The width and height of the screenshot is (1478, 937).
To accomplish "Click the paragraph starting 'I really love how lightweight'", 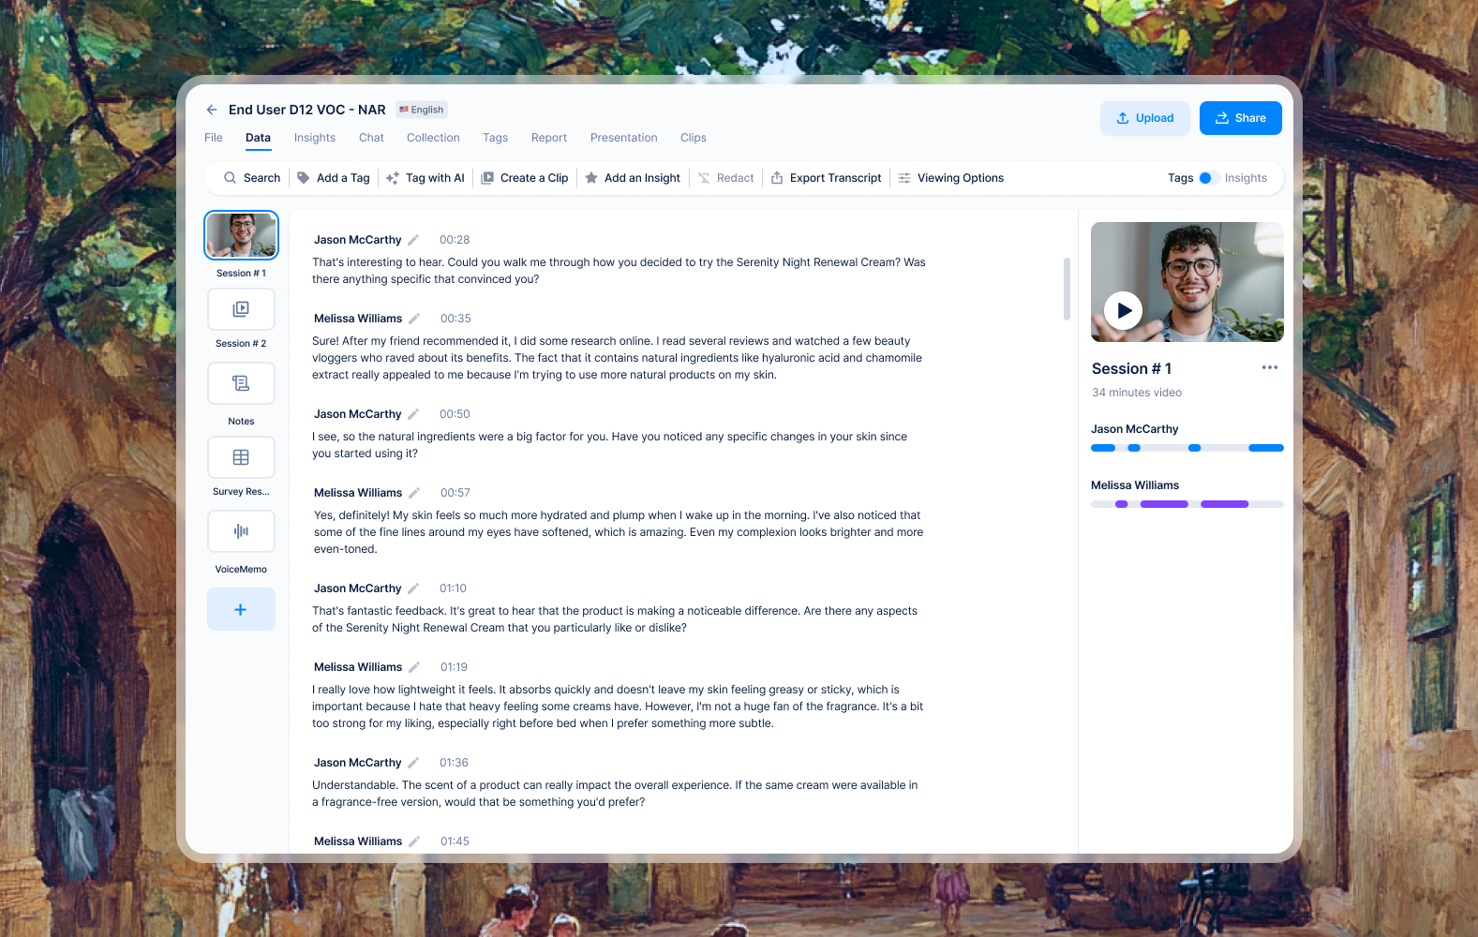I will 618,706.
